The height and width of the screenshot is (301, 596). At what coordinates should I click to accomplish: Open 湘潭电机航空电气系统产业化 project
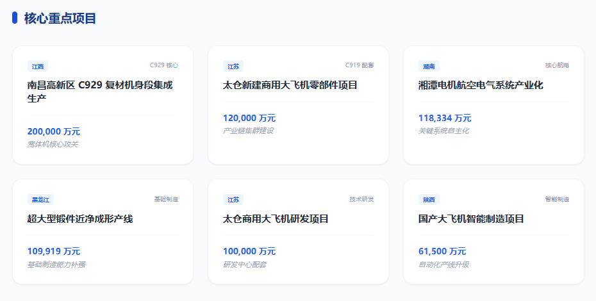(481, 85)
